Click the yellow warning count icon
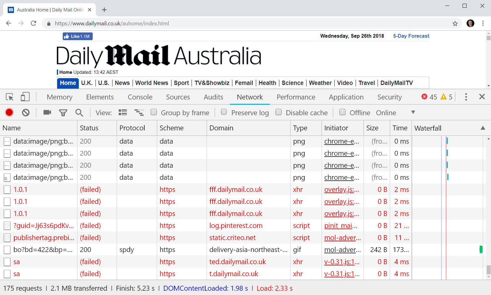491x295 pixels. [x=443, y=97]
